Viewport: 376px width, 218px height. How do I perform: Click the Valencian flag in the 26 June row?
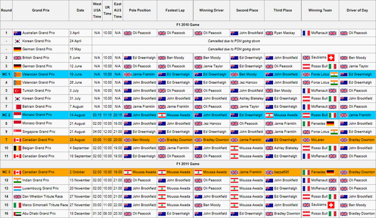pos(17,83)
